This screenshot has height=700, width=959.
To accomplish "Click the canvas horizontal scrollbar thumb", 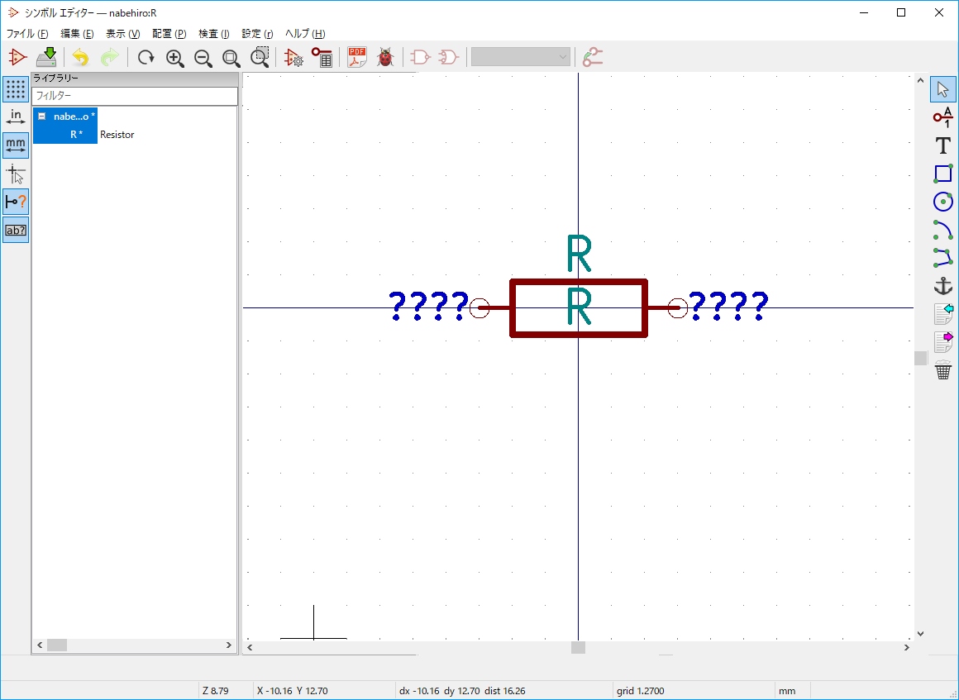I will point(578,647).
